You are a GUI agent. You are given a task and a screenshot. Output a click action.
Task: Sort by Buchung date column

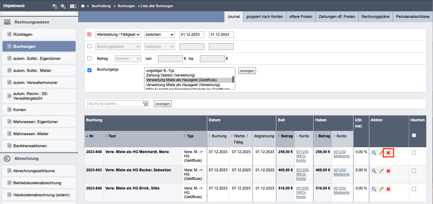pyautogui.click(x=218, y=136)
